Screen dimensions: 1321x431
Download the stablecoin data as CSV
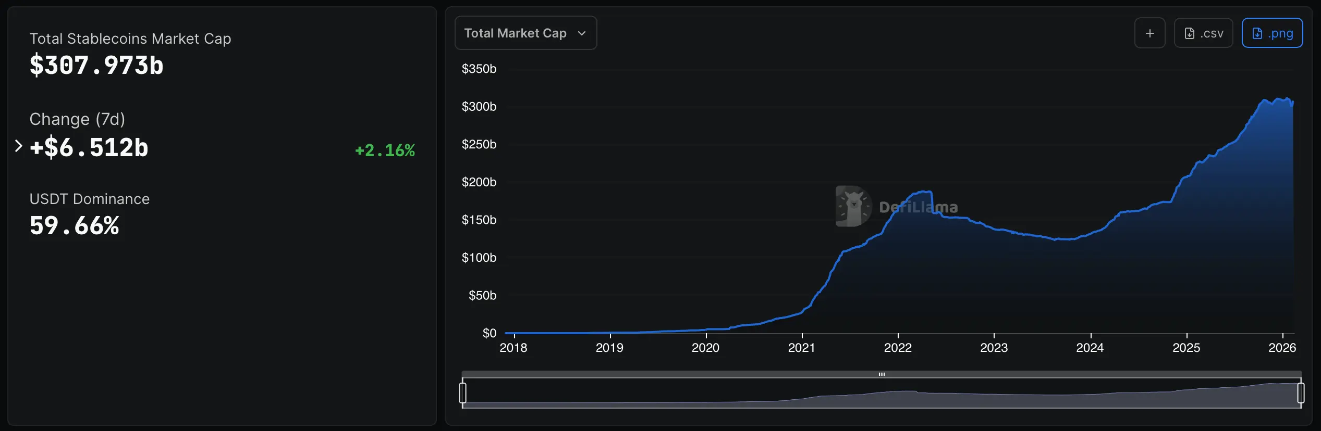(1203, 32)
